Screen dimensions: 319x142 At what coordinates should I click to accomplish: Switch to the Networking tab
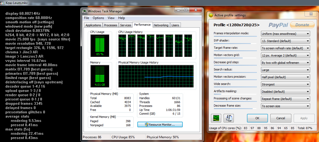(x=161, y=25)
